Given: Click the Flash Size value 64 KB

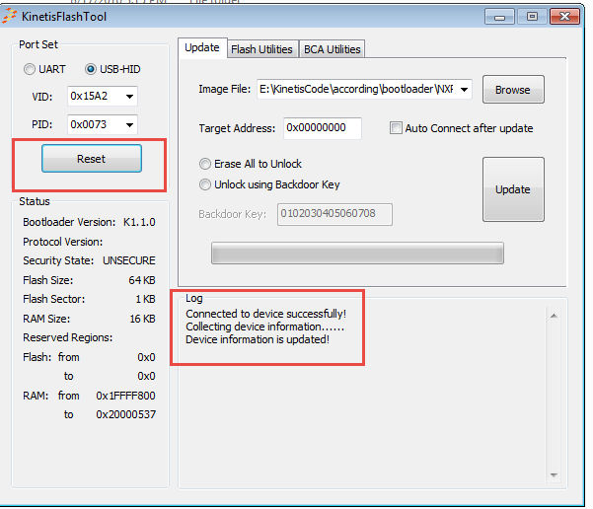Looking at the screenshot, I should point(142,280).
